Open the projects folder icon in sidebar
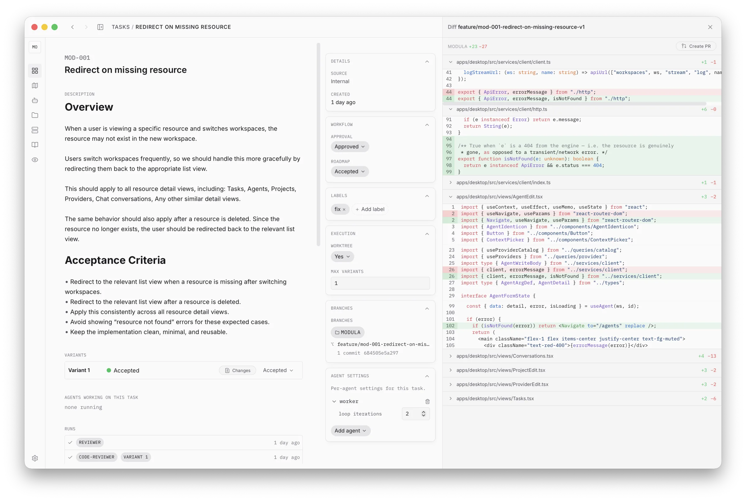The width and height of the screenshot is (746, 501). tap(35, 115)
